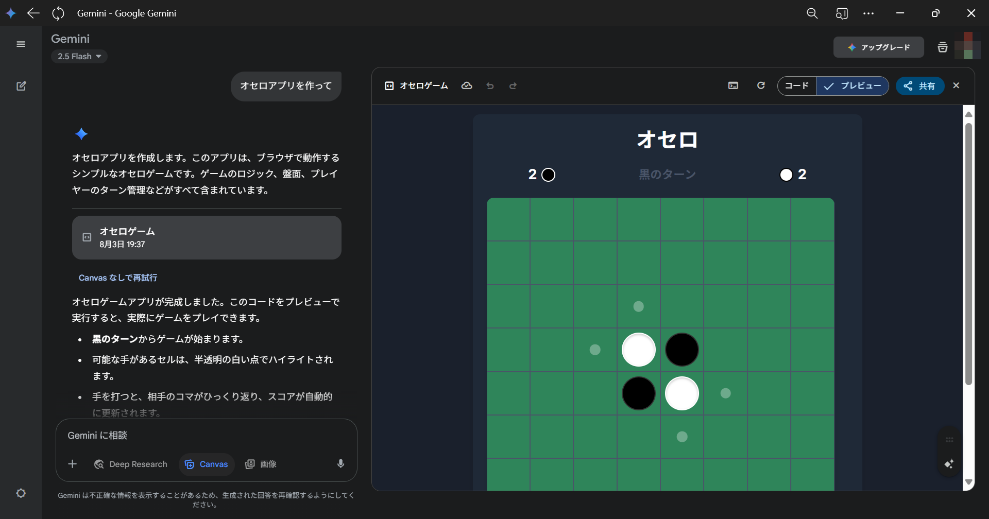
Task: Click Canvas なしで再試行 link
Action: tap(118, 278)
